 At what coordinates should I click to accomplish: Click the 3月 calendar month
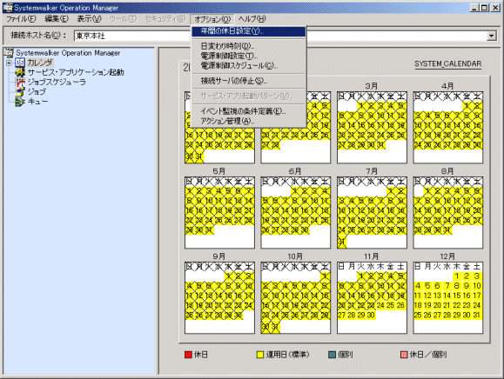(372, 127)
